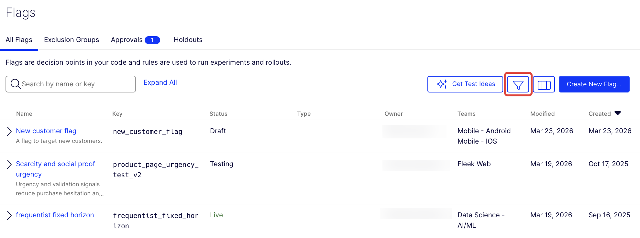Open the Holdouts tab

point(188,40)
